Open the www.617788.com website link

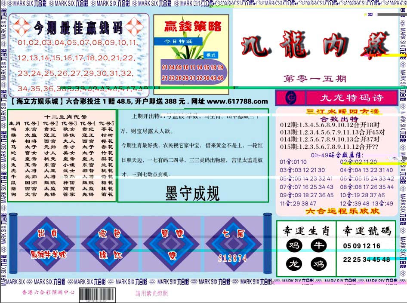pyautogui.click(x=237, y=101)
